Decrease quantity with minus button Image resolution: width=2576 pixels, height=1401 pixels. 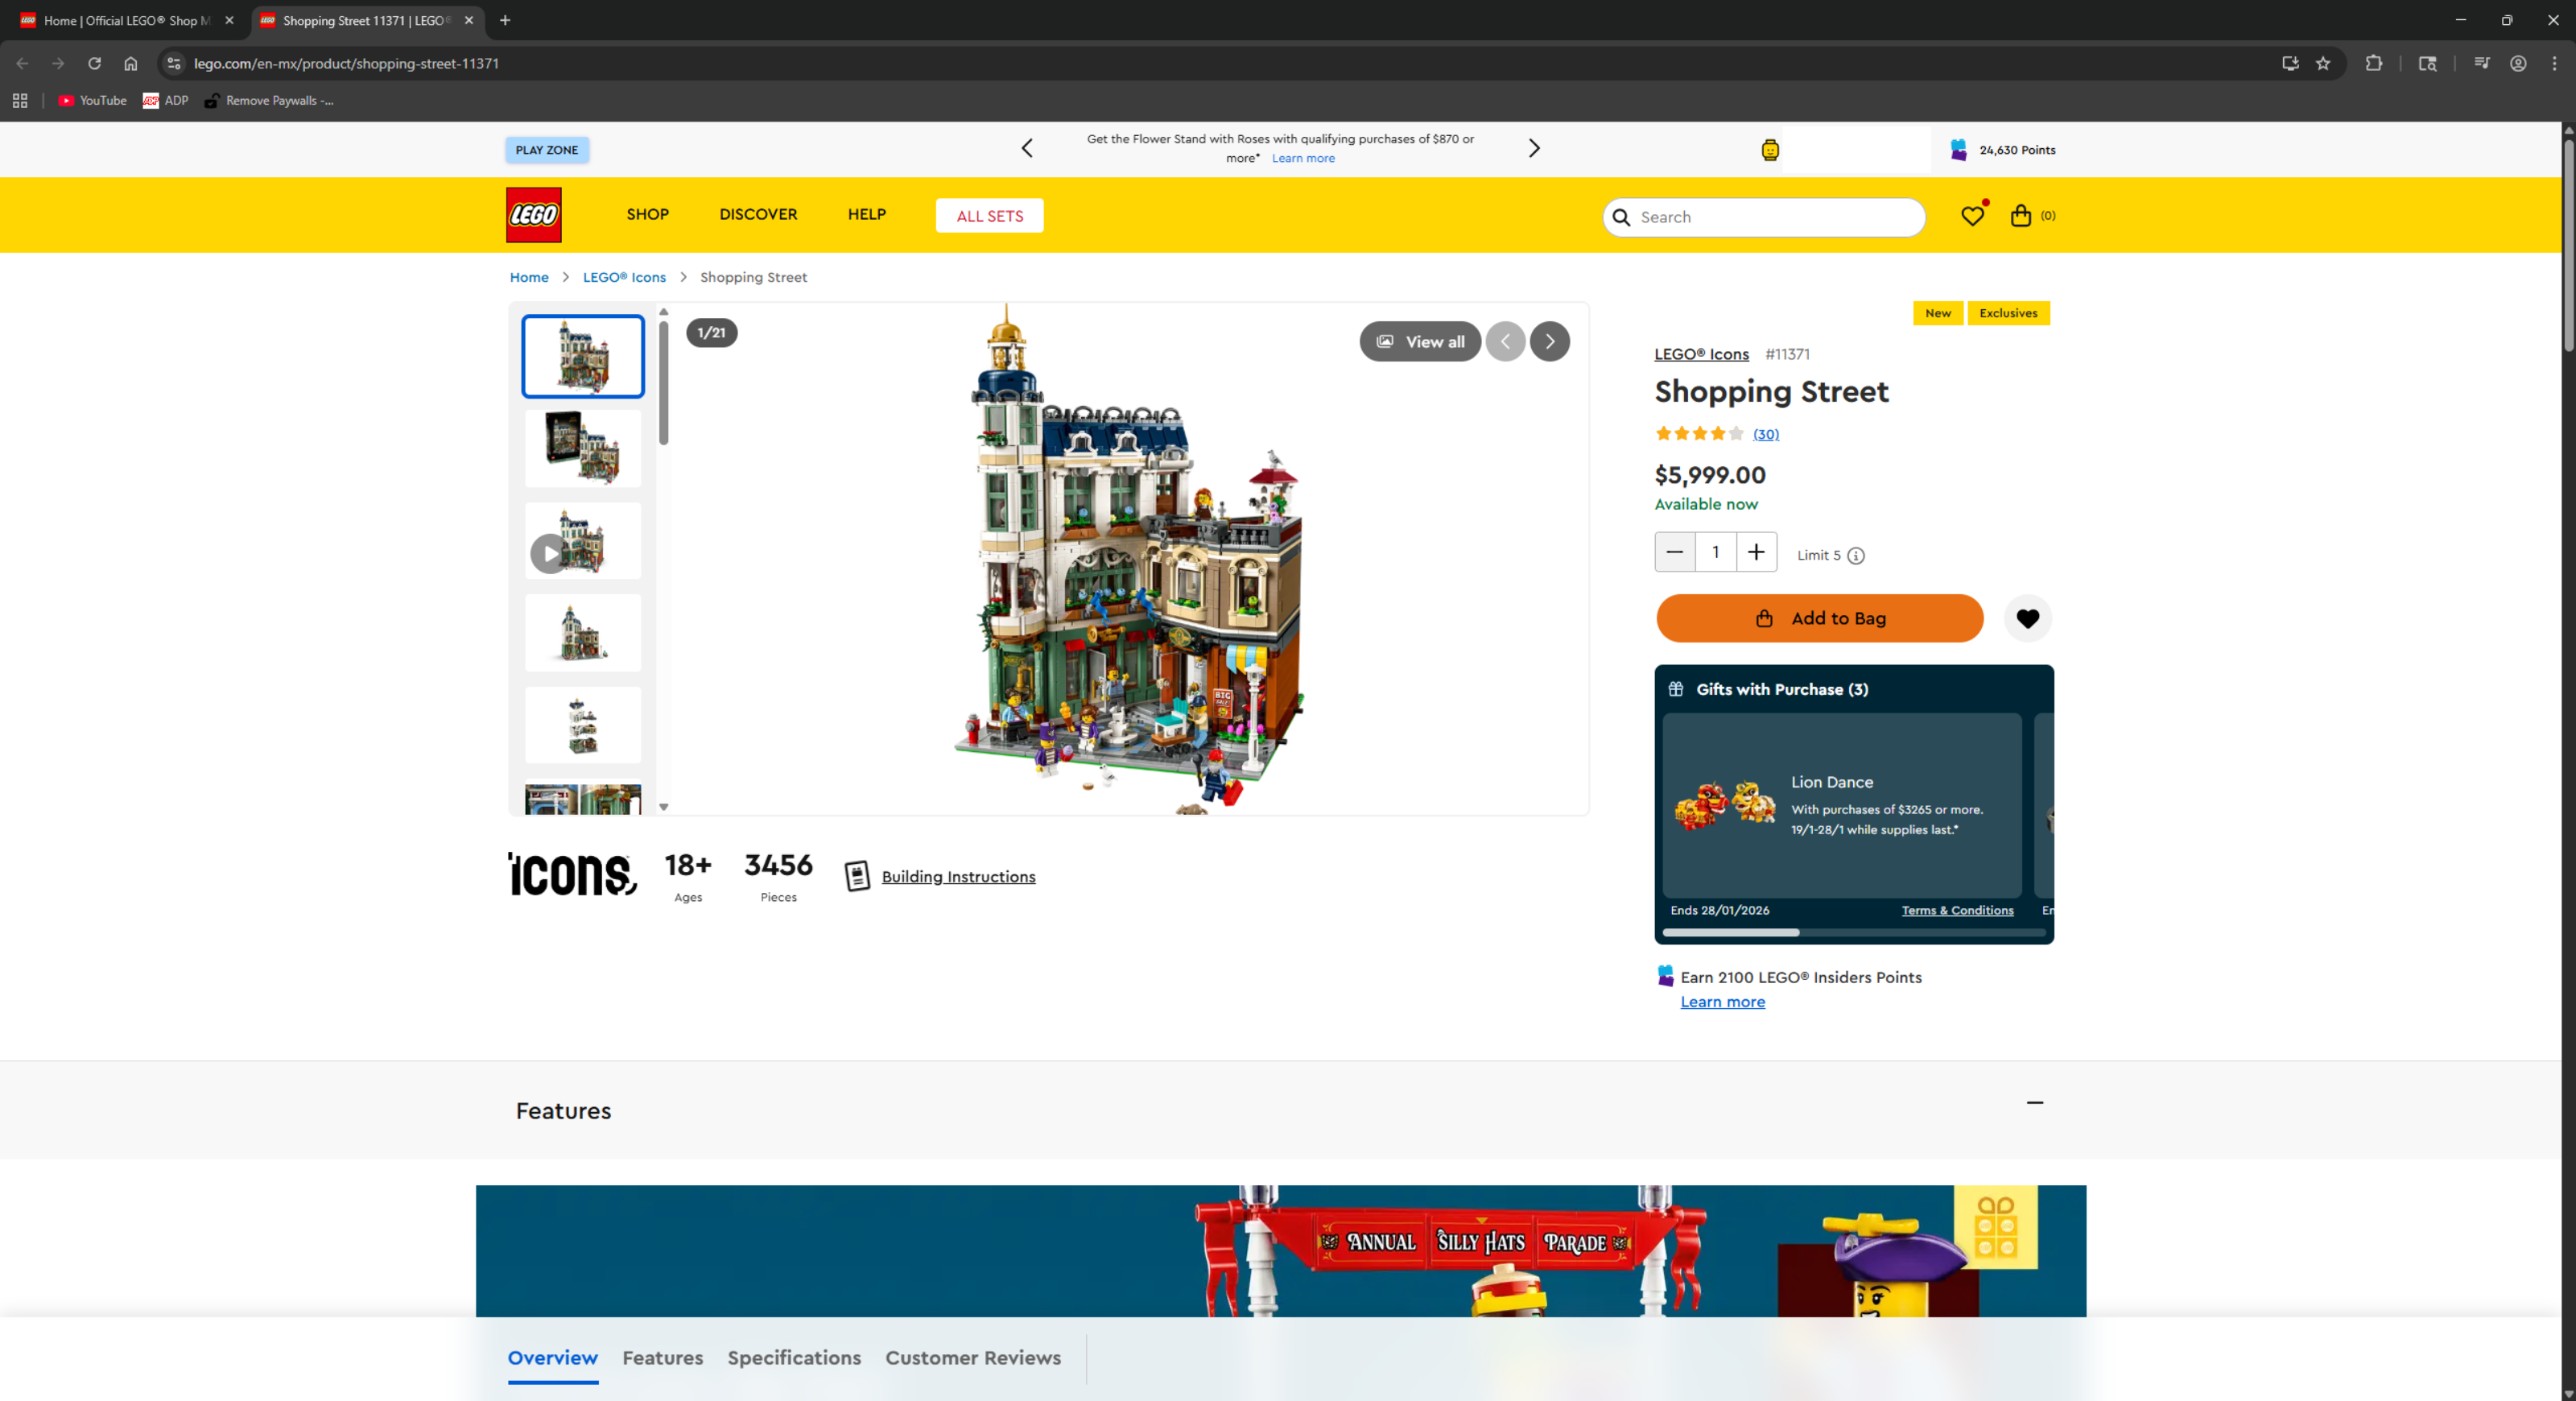(x=1675, y=553)
